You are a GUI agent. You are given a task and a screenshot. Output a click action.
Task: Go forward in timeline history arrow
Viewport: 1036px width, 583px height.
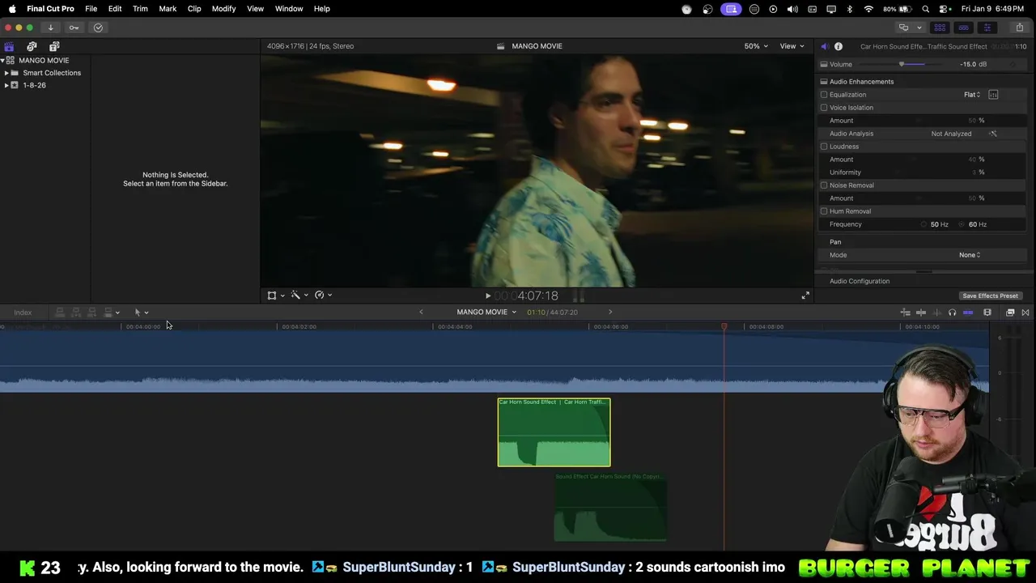[x=610, y=313]
